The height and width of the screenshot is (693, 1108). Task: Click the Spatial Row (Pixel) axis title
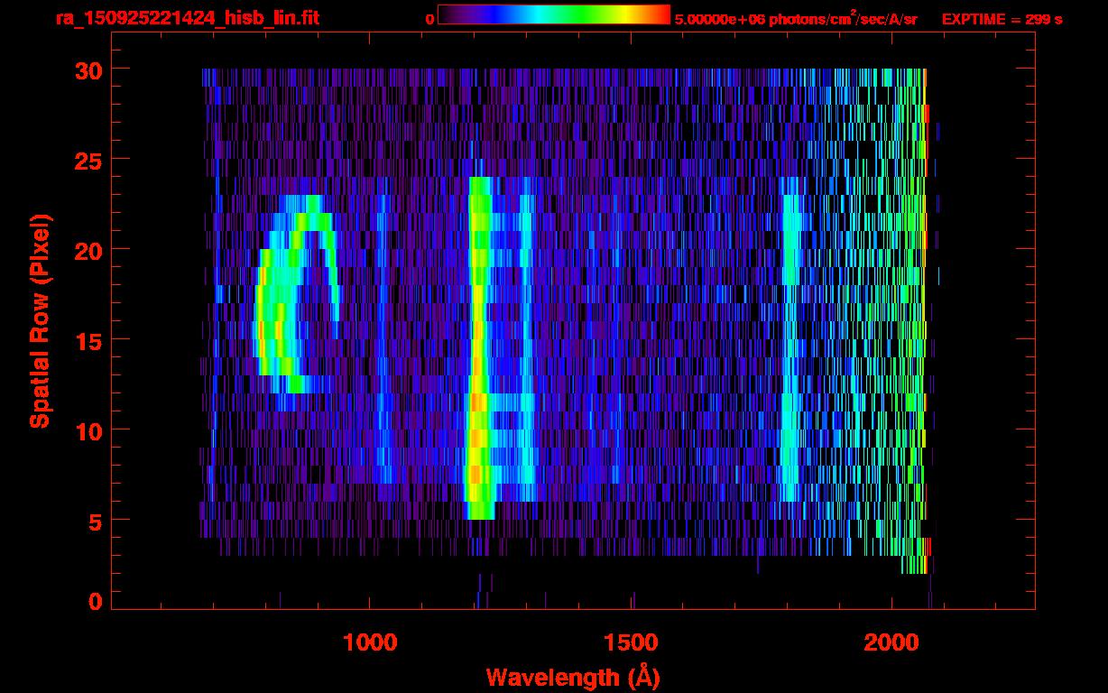tap(40, 321)
